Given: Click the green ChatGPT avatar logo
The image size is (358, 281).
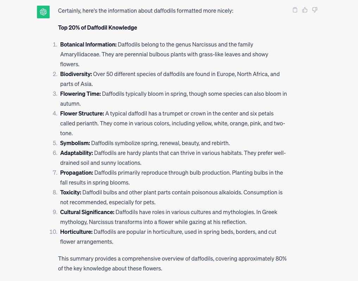Looking at the screenshot, I should (43, 12).
